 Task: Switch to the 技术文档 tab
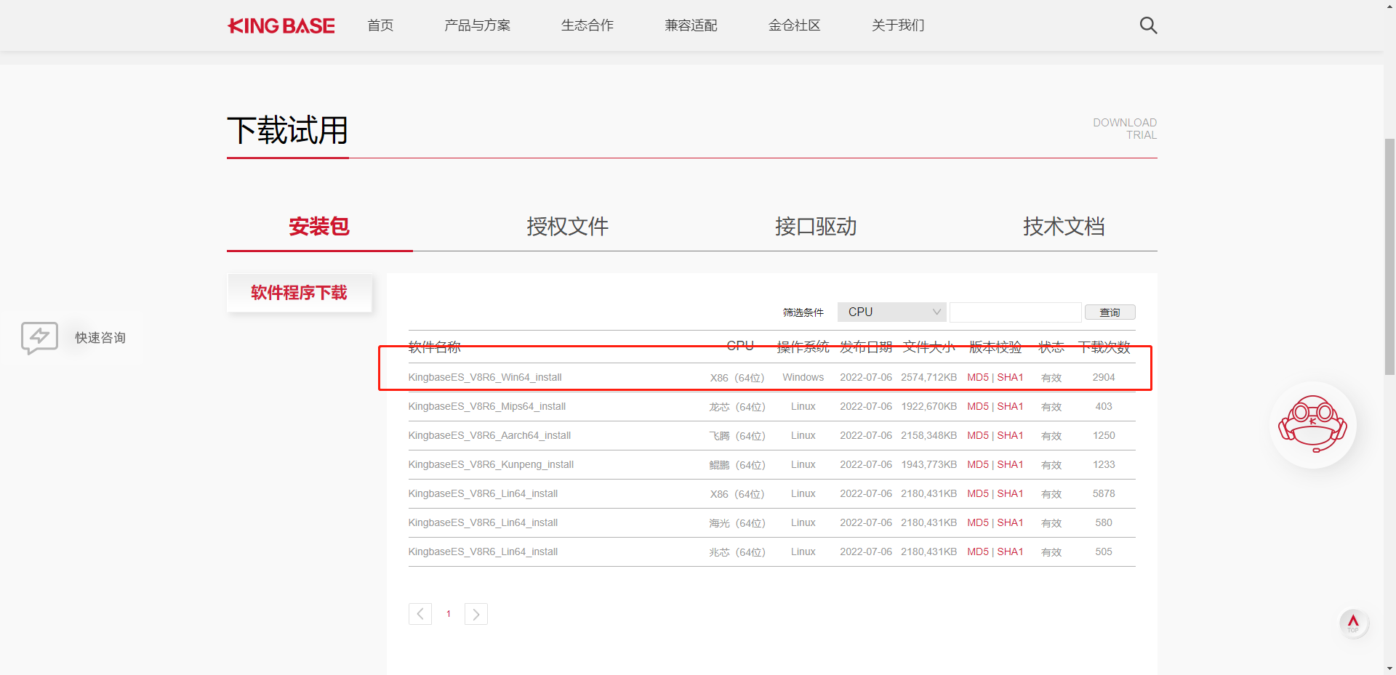click(x=1064, y=227)
